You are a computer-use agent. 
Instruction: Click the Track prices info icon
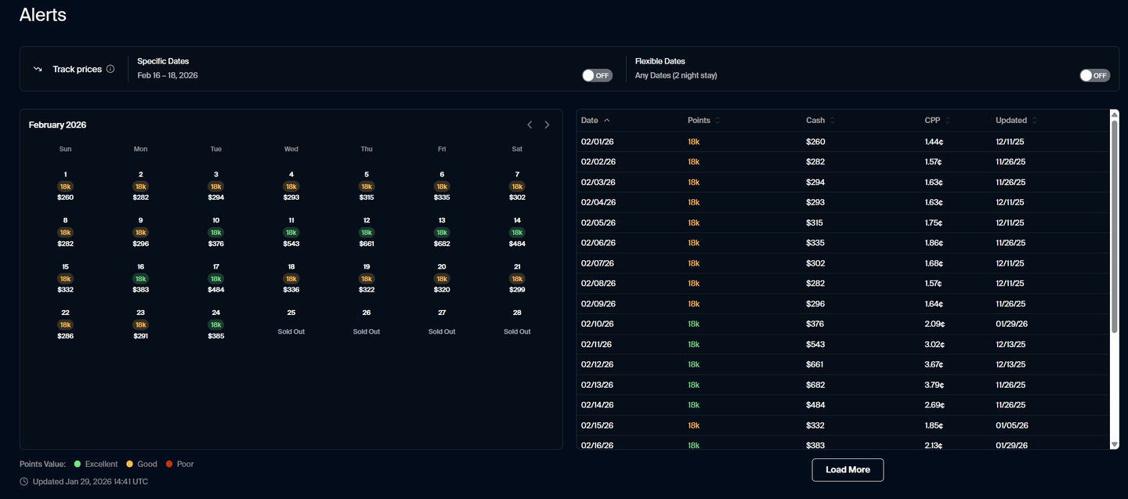pyautogui.click(x=110, y=69)
